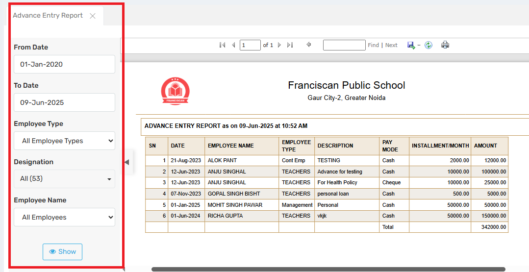Click the From Date field

(64, 64)
